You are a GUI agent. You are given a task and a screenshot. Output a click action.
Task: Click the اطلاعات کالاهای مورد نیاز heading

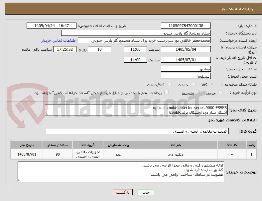point(232,120)
